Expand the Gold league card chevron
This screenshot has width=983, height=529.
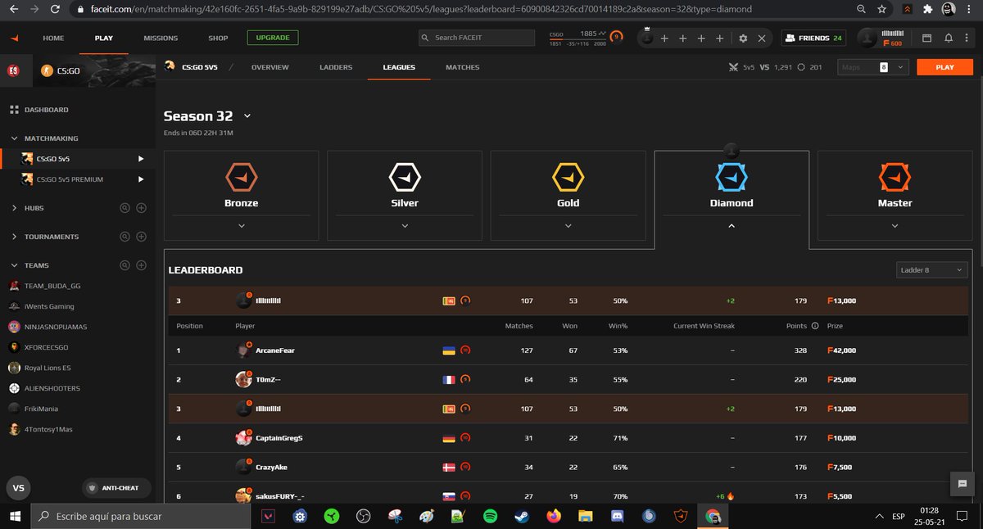(568, 226)
